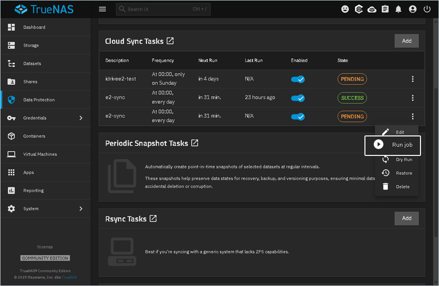Toggle enabled switch for last pending e2-sync task
The height and width of the screenshot is (286, 439).
[x=298, y=116]
